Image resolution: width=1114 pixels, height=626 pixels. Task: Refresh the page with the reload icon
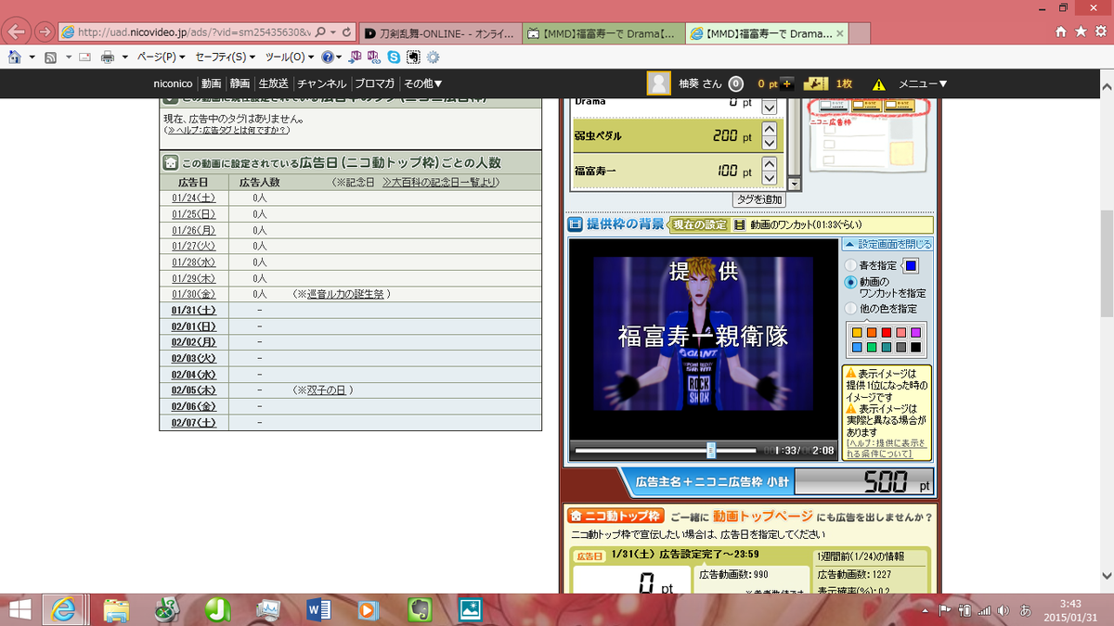pos(346,32)
